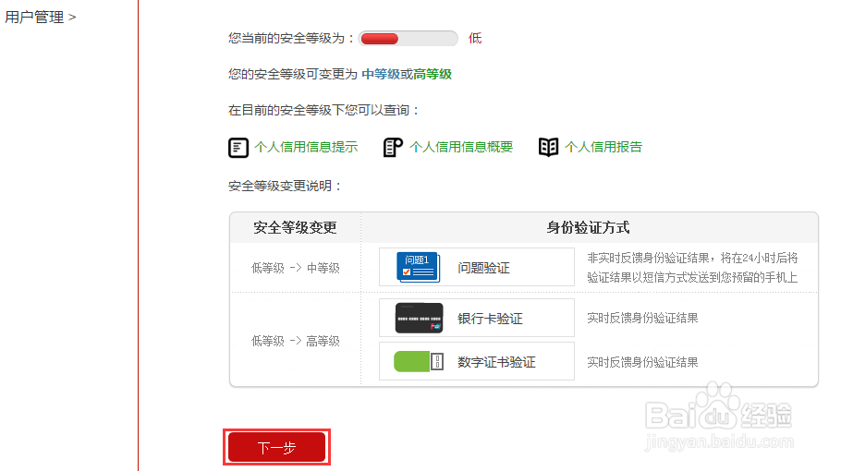
Task: Click the 高等级 green text
Action: [x=433, y=74]
